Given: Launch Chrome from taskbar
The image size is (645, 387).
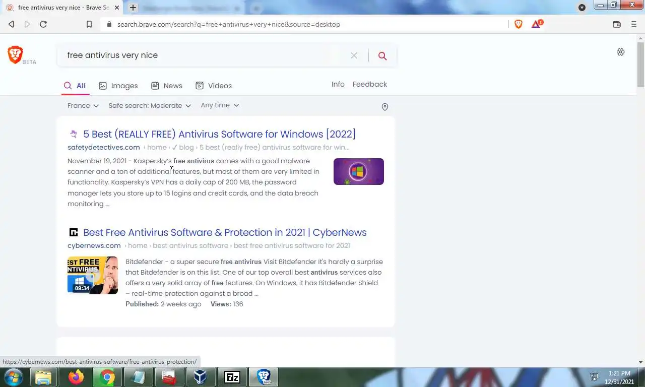Looking at the screenshot, I should click(x=107, y=377).
